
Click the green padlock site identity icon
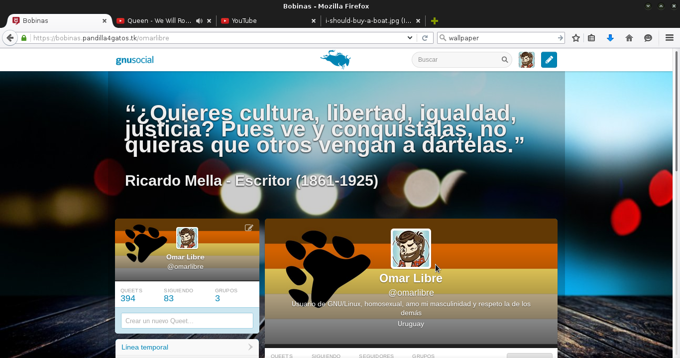pyautogui.click(x=23, y=38)
